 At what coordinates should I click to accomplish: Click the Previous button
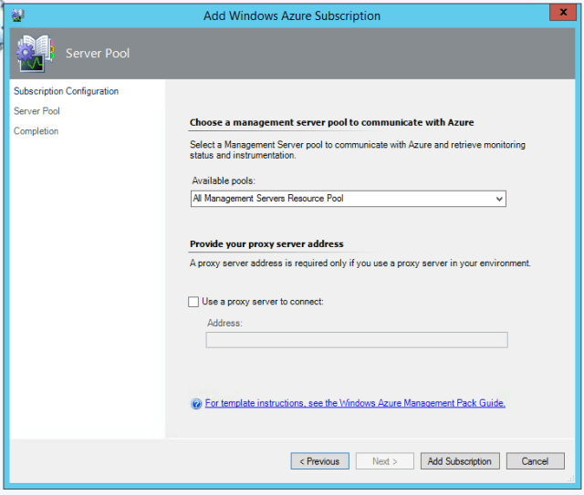coord(319,461)
